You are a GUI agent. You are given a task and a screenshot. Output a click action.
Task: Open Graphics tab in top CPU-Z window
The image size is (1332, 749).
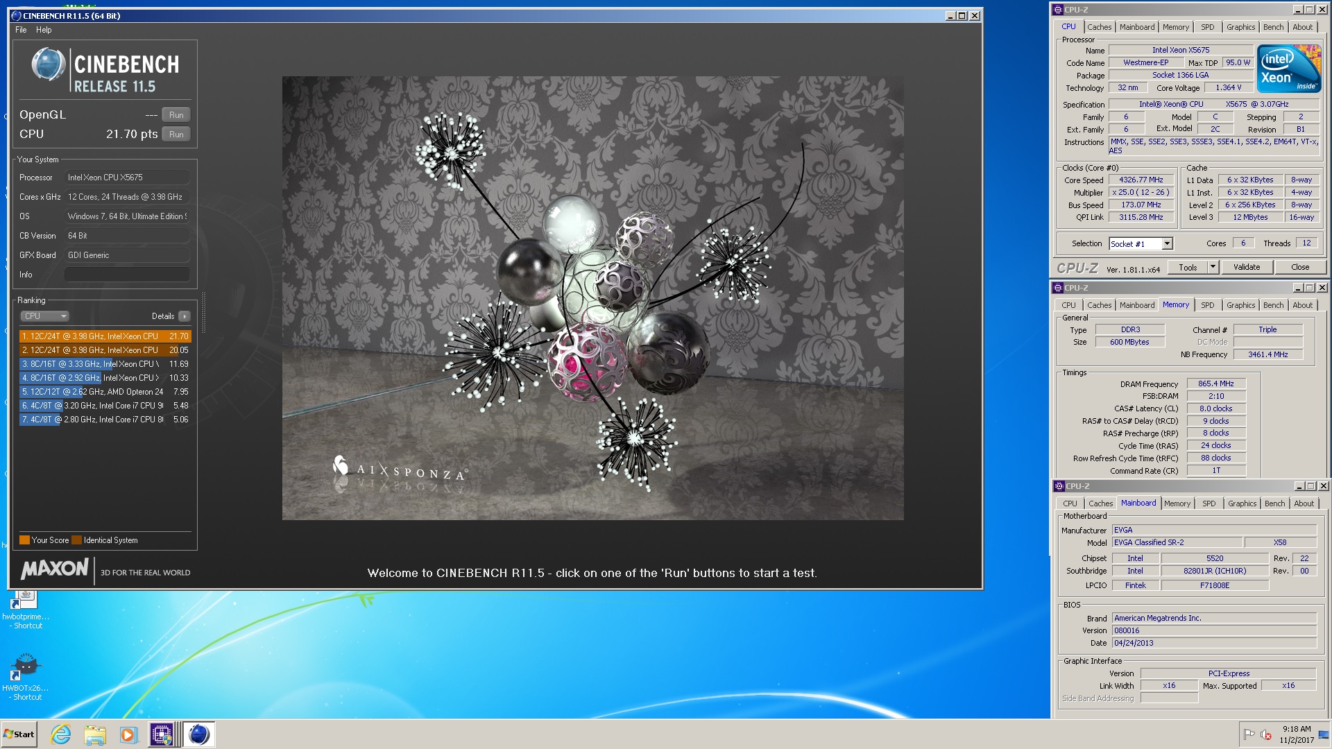pyautogui.click(x=1240, y=27)
